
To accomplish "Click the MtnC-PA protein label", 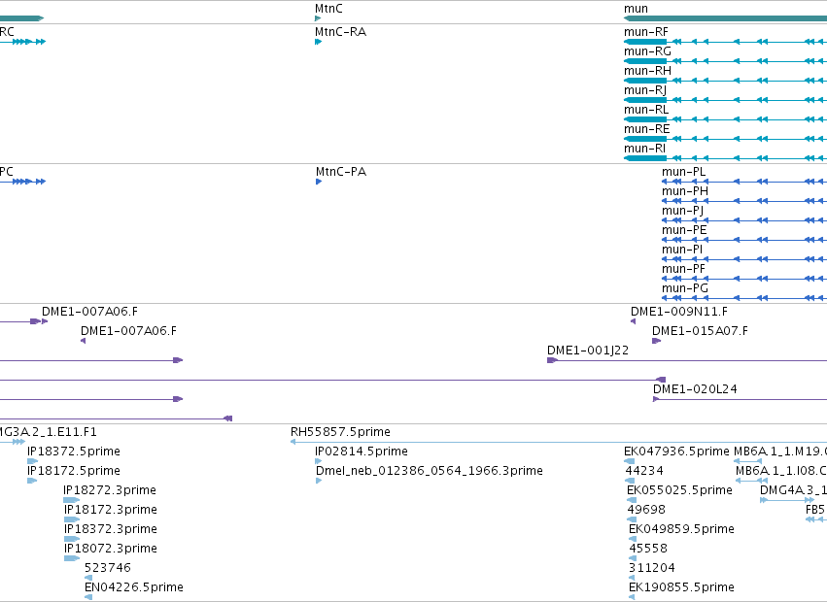I will coord(341,173).
